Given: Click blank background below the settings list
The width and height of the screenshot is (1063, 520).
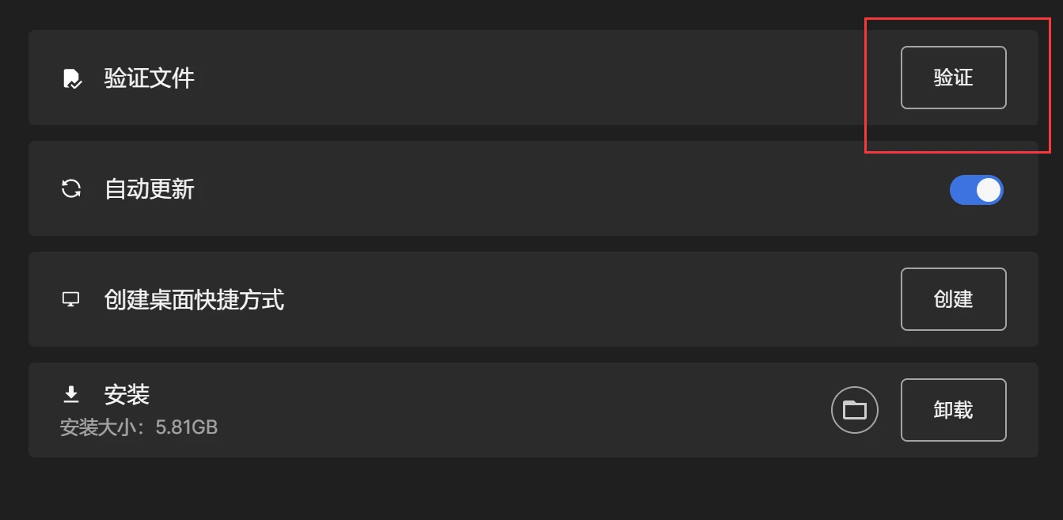Looking at the screenshot, I should [x=530, y=491].
